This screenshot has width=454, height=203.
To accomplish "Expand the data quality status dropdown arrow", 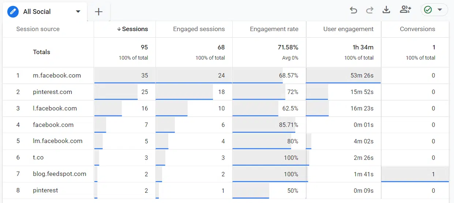I will (440, 10).
